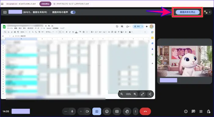Open the Sheets file menu ファイル

(10, 28)
